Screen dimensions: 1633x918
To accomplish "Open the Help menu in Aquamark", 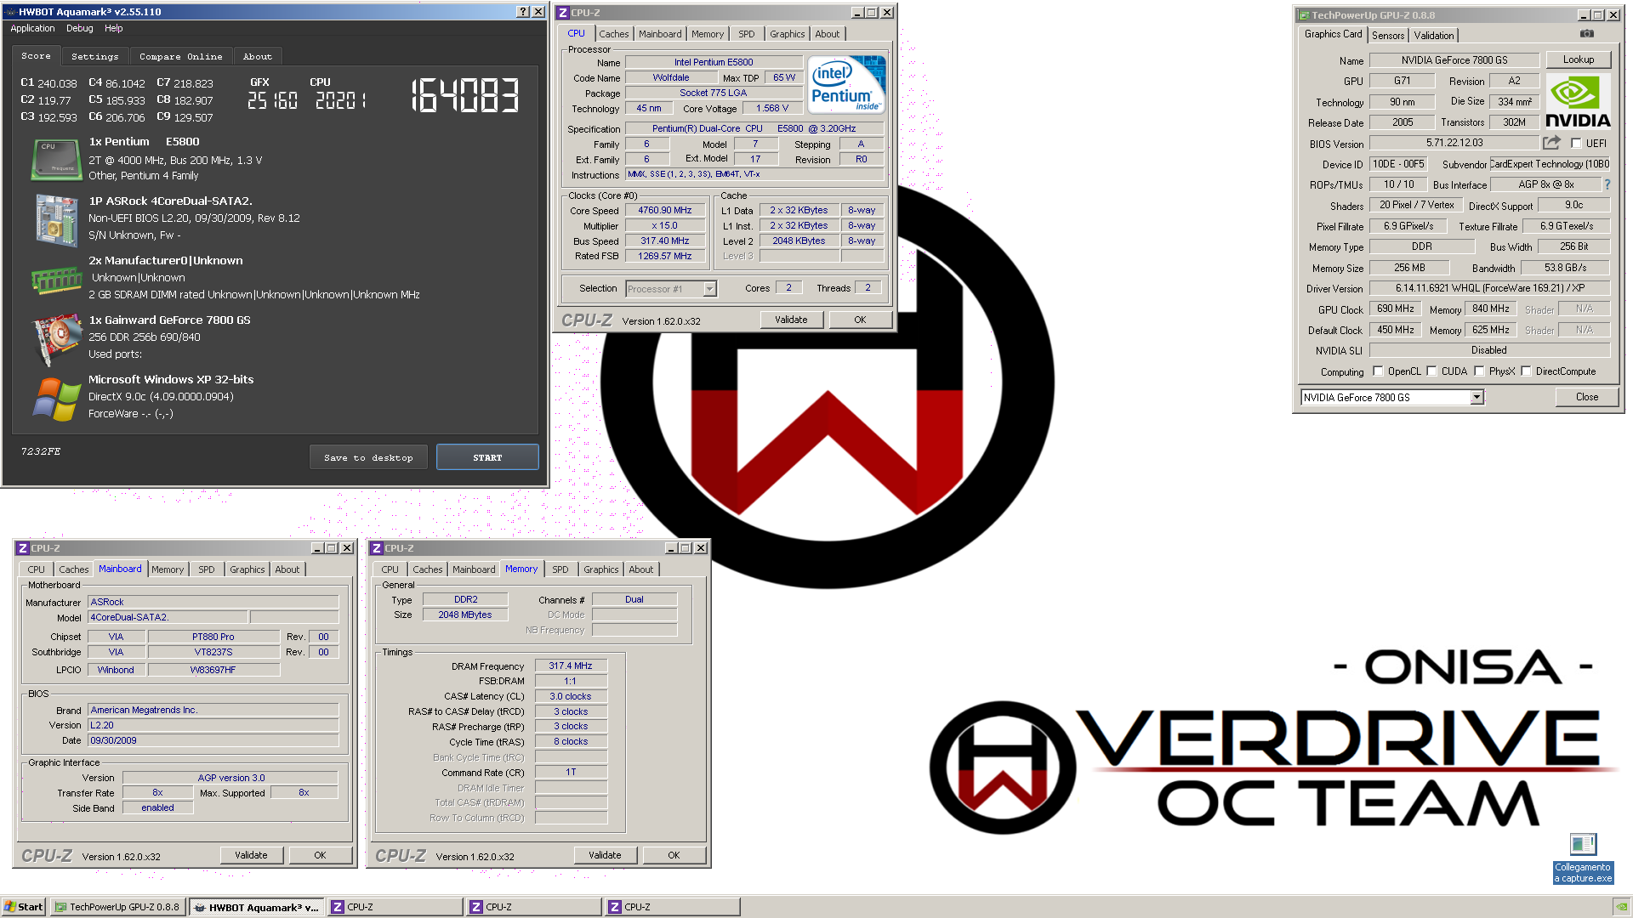I will [x=114, y=28].
